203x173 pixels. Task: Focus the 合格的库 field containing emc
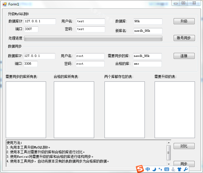click(147, 64)
